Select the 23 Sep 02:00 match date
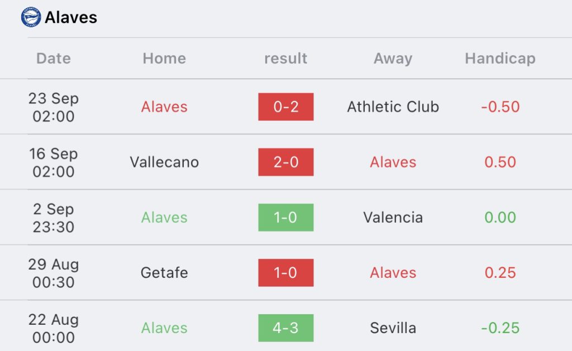 [54, 107]
